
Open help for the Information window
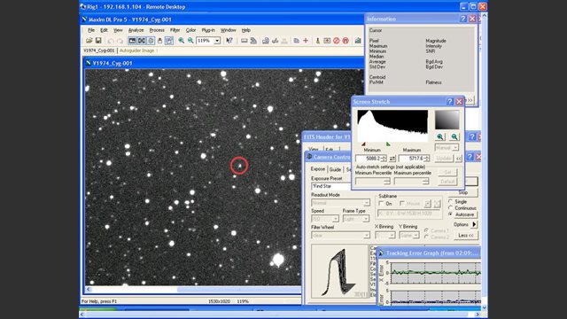pos(462,19)
